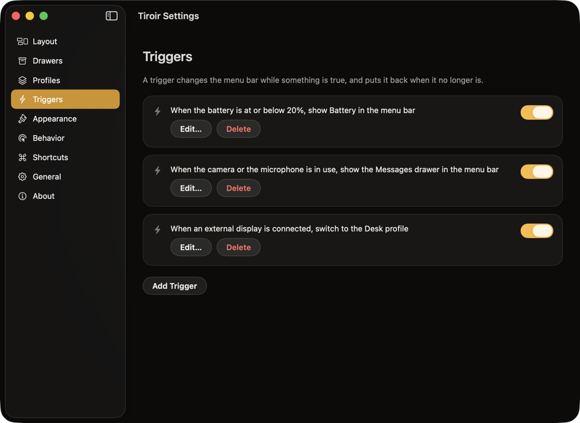The width and height of the screenshot is (580, 423).
Task: Delete the battery trigger
Action: click(239, 129)
